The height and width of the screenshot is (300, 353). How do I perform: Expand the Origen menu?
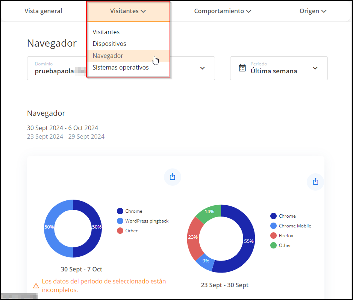(313, 11)
